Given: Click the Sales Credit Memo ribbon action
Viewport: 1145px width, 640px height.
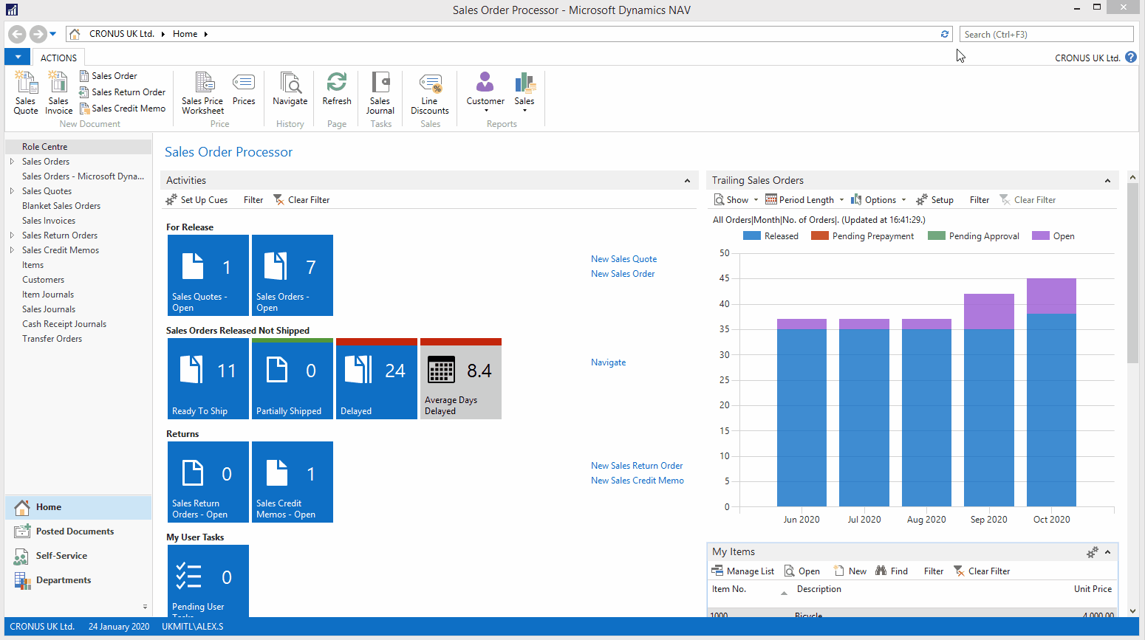Looking at the screenshot, I should click(x=122, y=109).
